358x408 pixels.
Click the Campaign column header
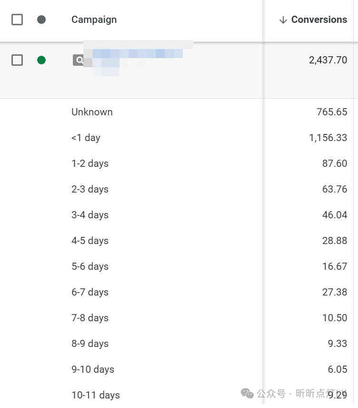[x=94, y=20]
